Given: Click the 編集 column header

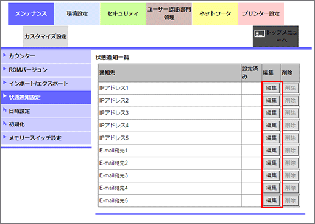Looking at the screenshot, I should (x=271, y=73).
